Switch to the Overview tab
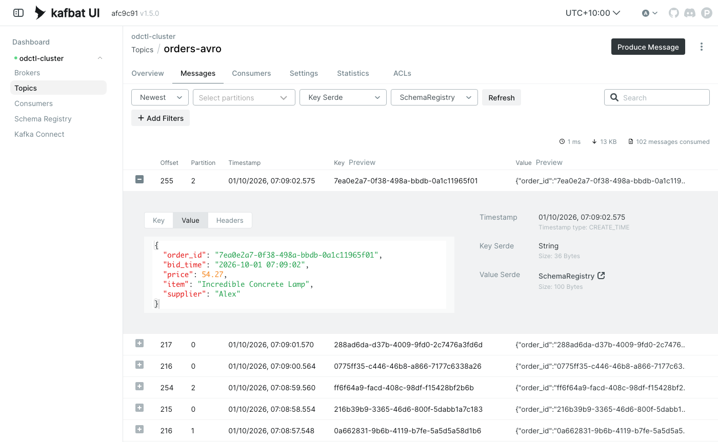 pos(148,73)
